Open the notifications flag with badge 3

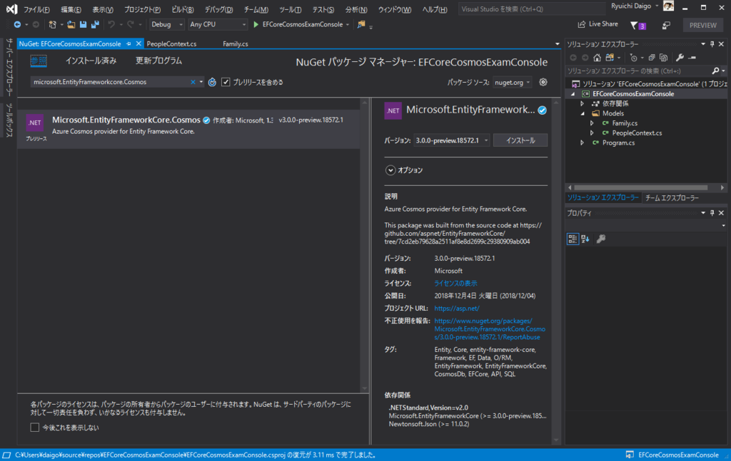click(x=637, y=26)
